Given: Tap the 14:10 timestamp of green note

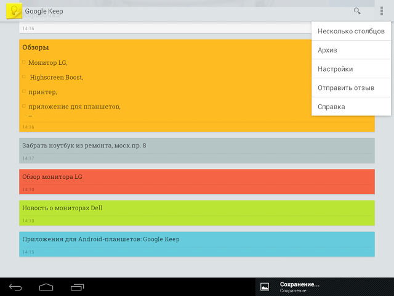Looking at the screenshot, I should 28,221.
